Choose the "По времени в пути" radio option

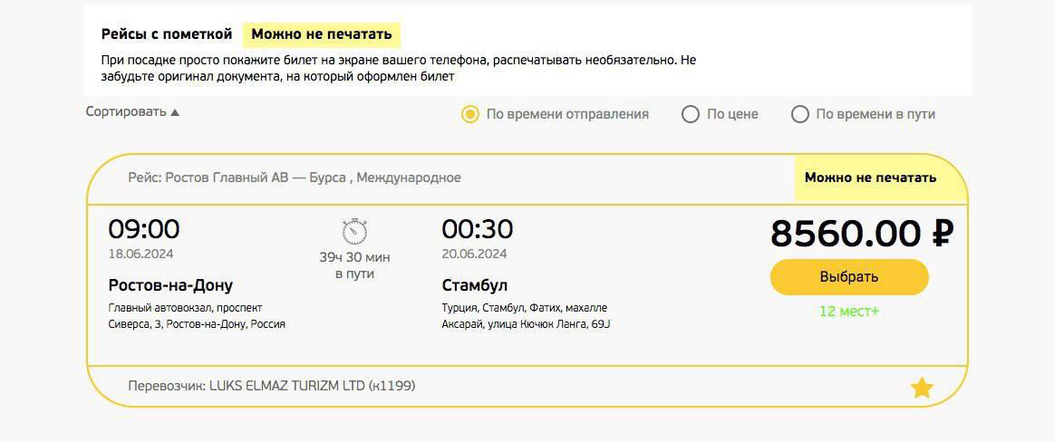pyautogui.click(x=799, y=114)
